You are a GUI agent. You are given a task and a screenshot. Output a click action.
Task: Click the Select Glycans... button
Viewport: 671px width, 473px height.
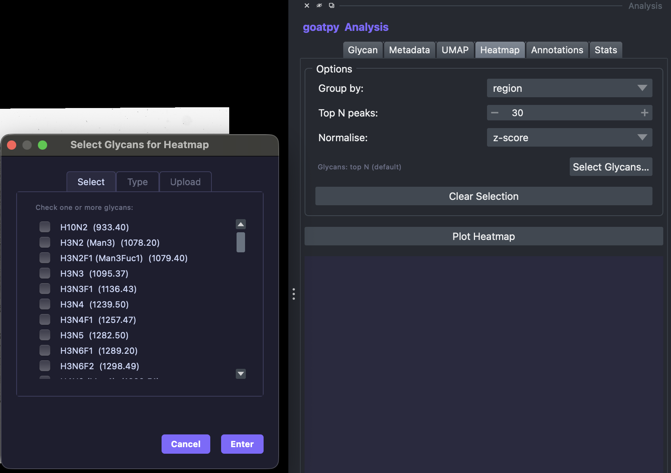coord(611,167)
